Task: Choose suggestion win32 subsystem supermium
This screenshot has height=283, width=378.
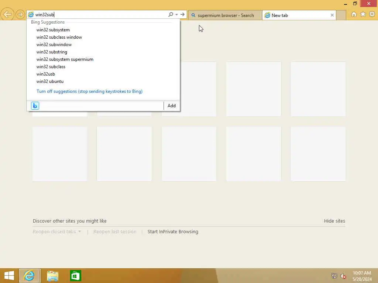Action: (x=65, y=59)
